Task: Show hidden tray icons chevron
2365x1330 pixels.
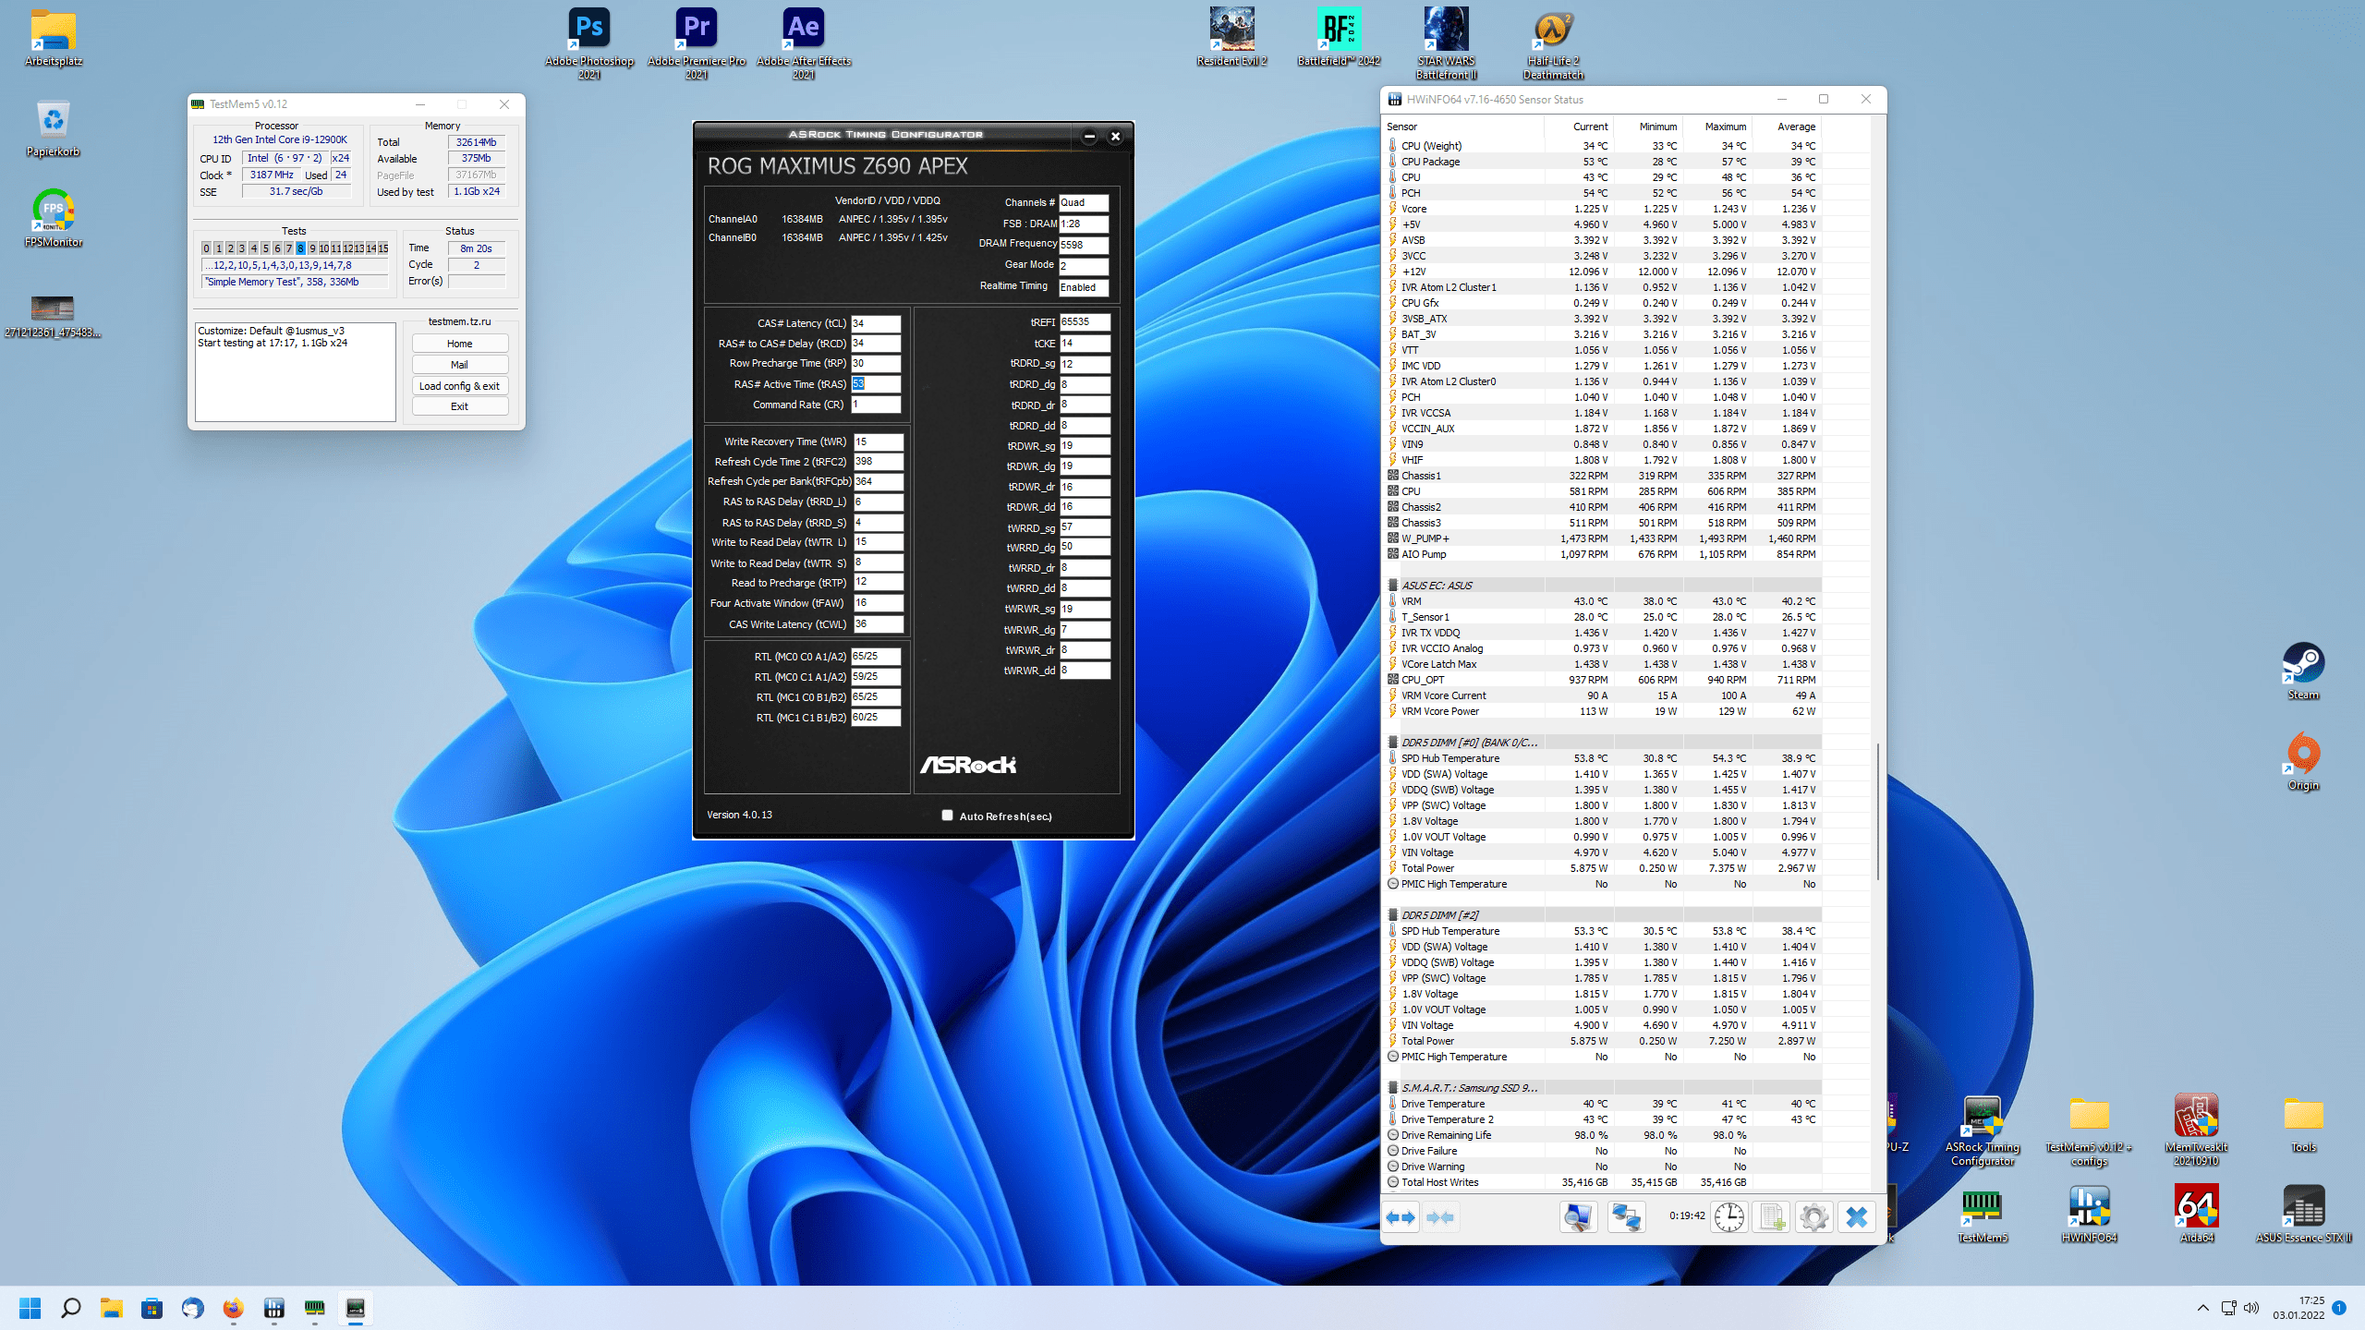Action: point(2203,1308)
